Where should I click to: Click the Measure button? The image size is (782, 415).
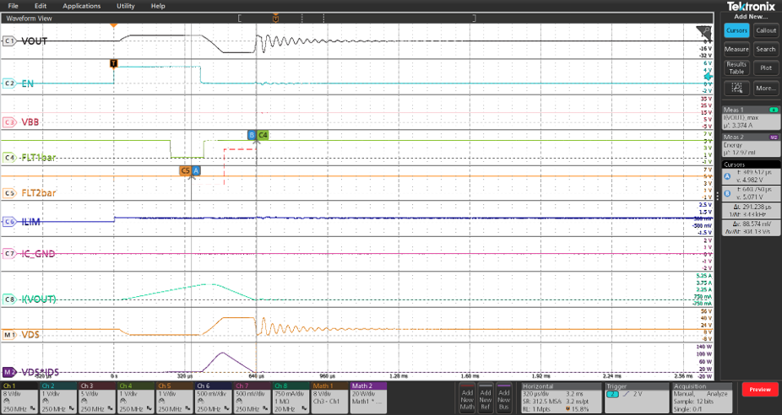coord(736,49)
